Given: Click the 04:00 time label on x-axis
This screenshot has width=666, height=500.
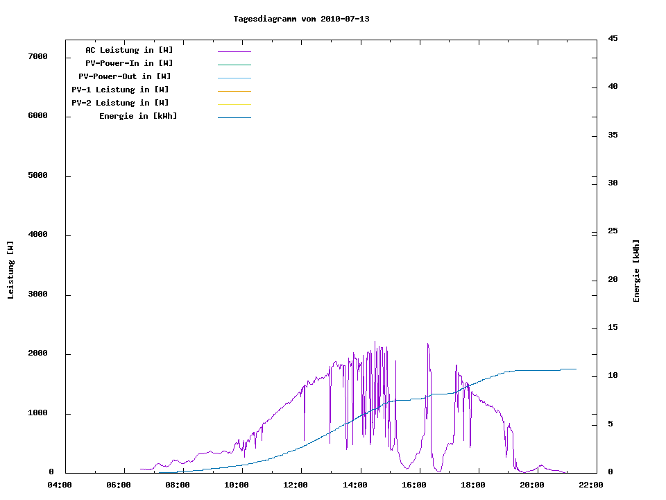Looking at the screenshot, I should (x=60, y=485).
